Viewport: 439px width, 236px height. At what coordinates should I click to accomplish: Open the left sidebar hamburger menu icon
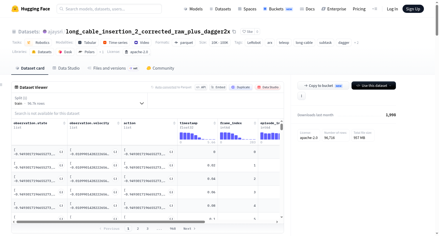[x=1, y=85]
